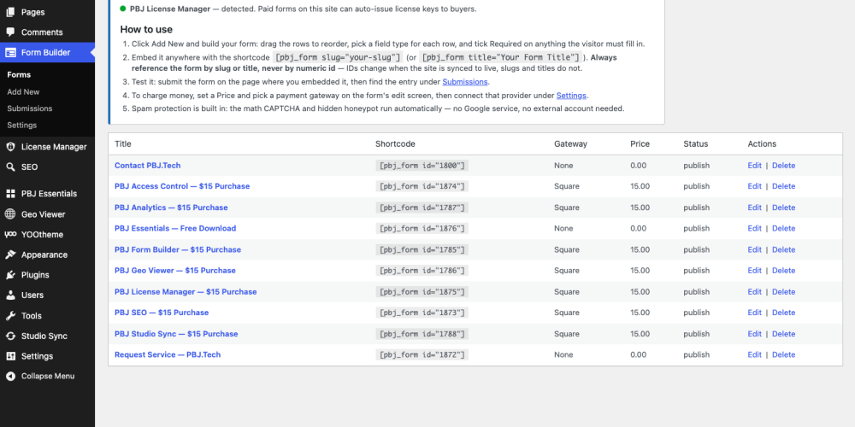
Task: Open PBJ Access Control — $15 Purchase form
Action: tap(182, 186)
